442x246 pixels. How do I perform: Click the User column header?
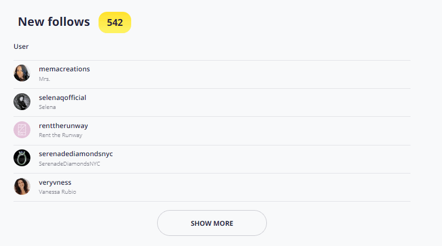(x=21, y=47)
